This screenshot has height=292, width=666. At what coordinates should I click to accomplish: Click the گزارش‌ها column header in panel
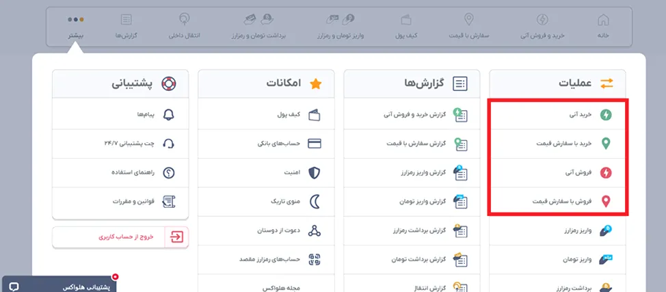pyautogui.click(x=412, y=83)
